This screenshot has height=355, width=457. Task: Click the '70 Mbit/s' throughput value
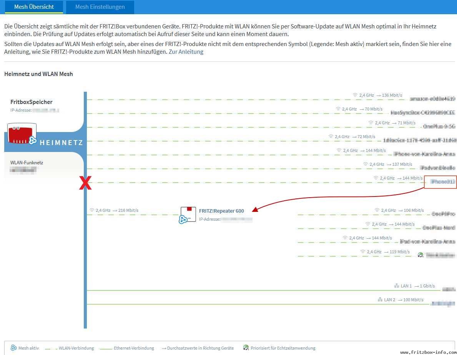374,109
